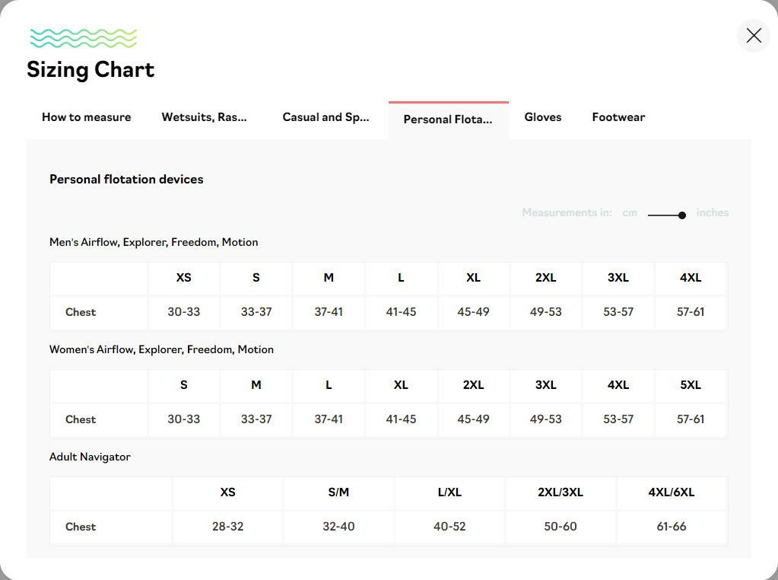
Task: Click the Men's 4XL column header
Action: [x=691, y=278]
